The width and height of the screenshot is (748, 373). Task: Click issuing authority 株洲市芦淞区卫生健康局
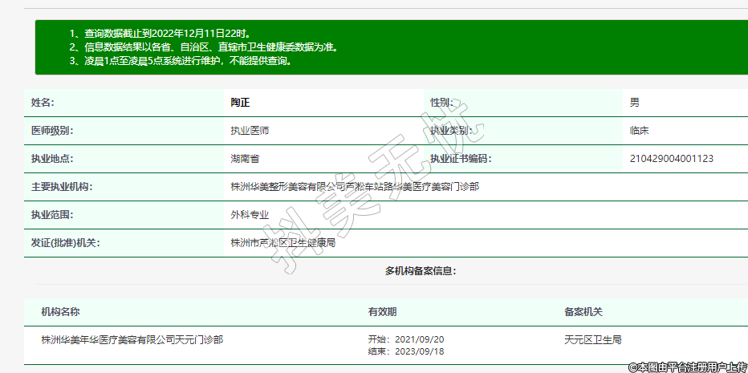click(283, 243)
